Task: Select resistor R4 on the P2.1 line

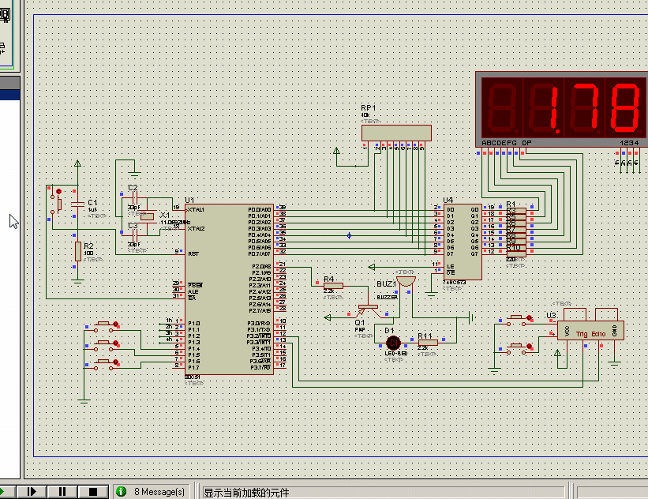Action: (333, 286)
